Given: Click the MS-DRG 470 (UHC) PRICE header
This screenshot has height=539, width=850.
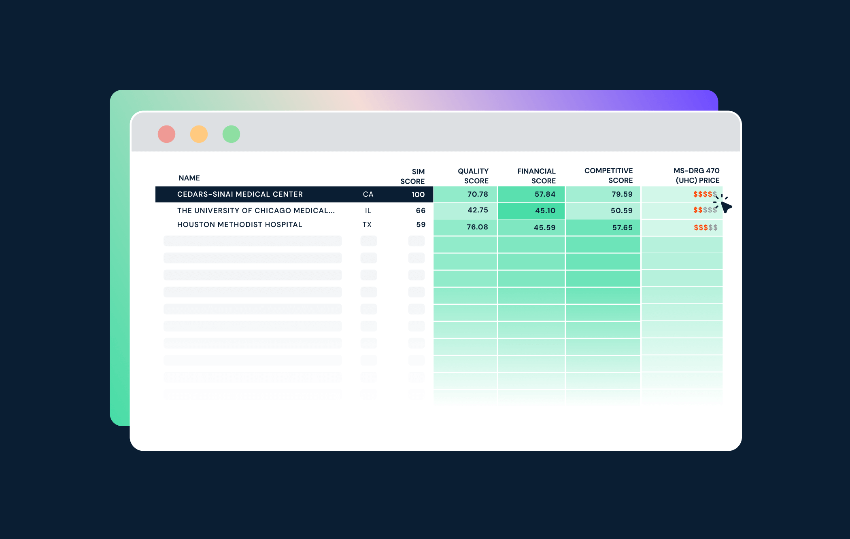Looking at the screenshot, I should [x=697, y=176].
